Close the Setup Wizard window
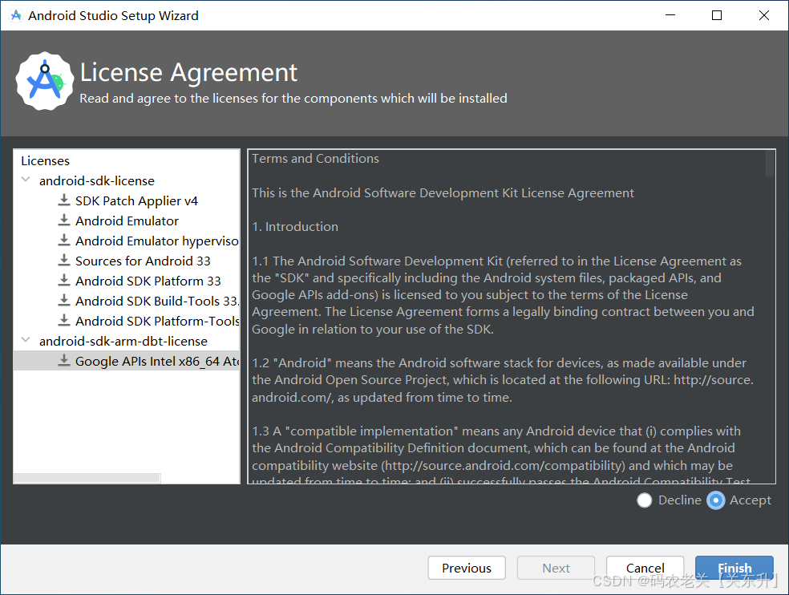Image resolution: width=789 pixels, height=595 pixels. 764,15
